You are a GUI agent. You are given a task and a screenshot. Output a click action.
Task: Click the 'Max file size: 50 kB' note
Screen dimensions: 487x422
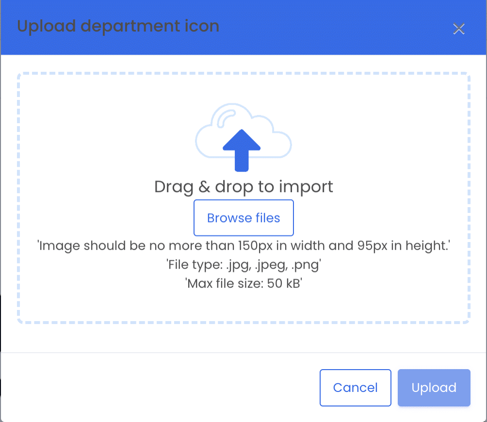pos(243,283)
